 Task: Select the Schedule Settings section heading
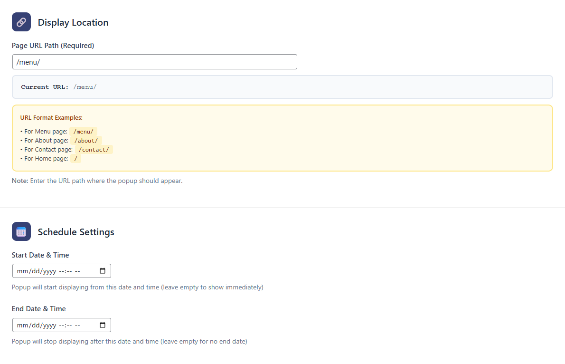pos(76,232)
